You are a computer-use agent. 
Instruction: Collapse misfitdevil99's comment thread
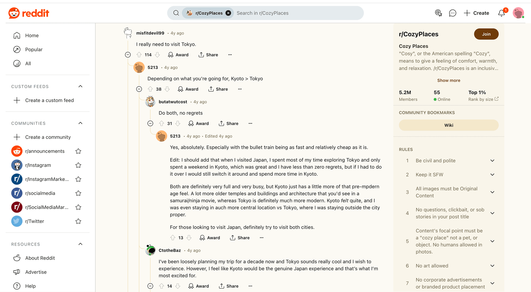[x=128, y=55]
